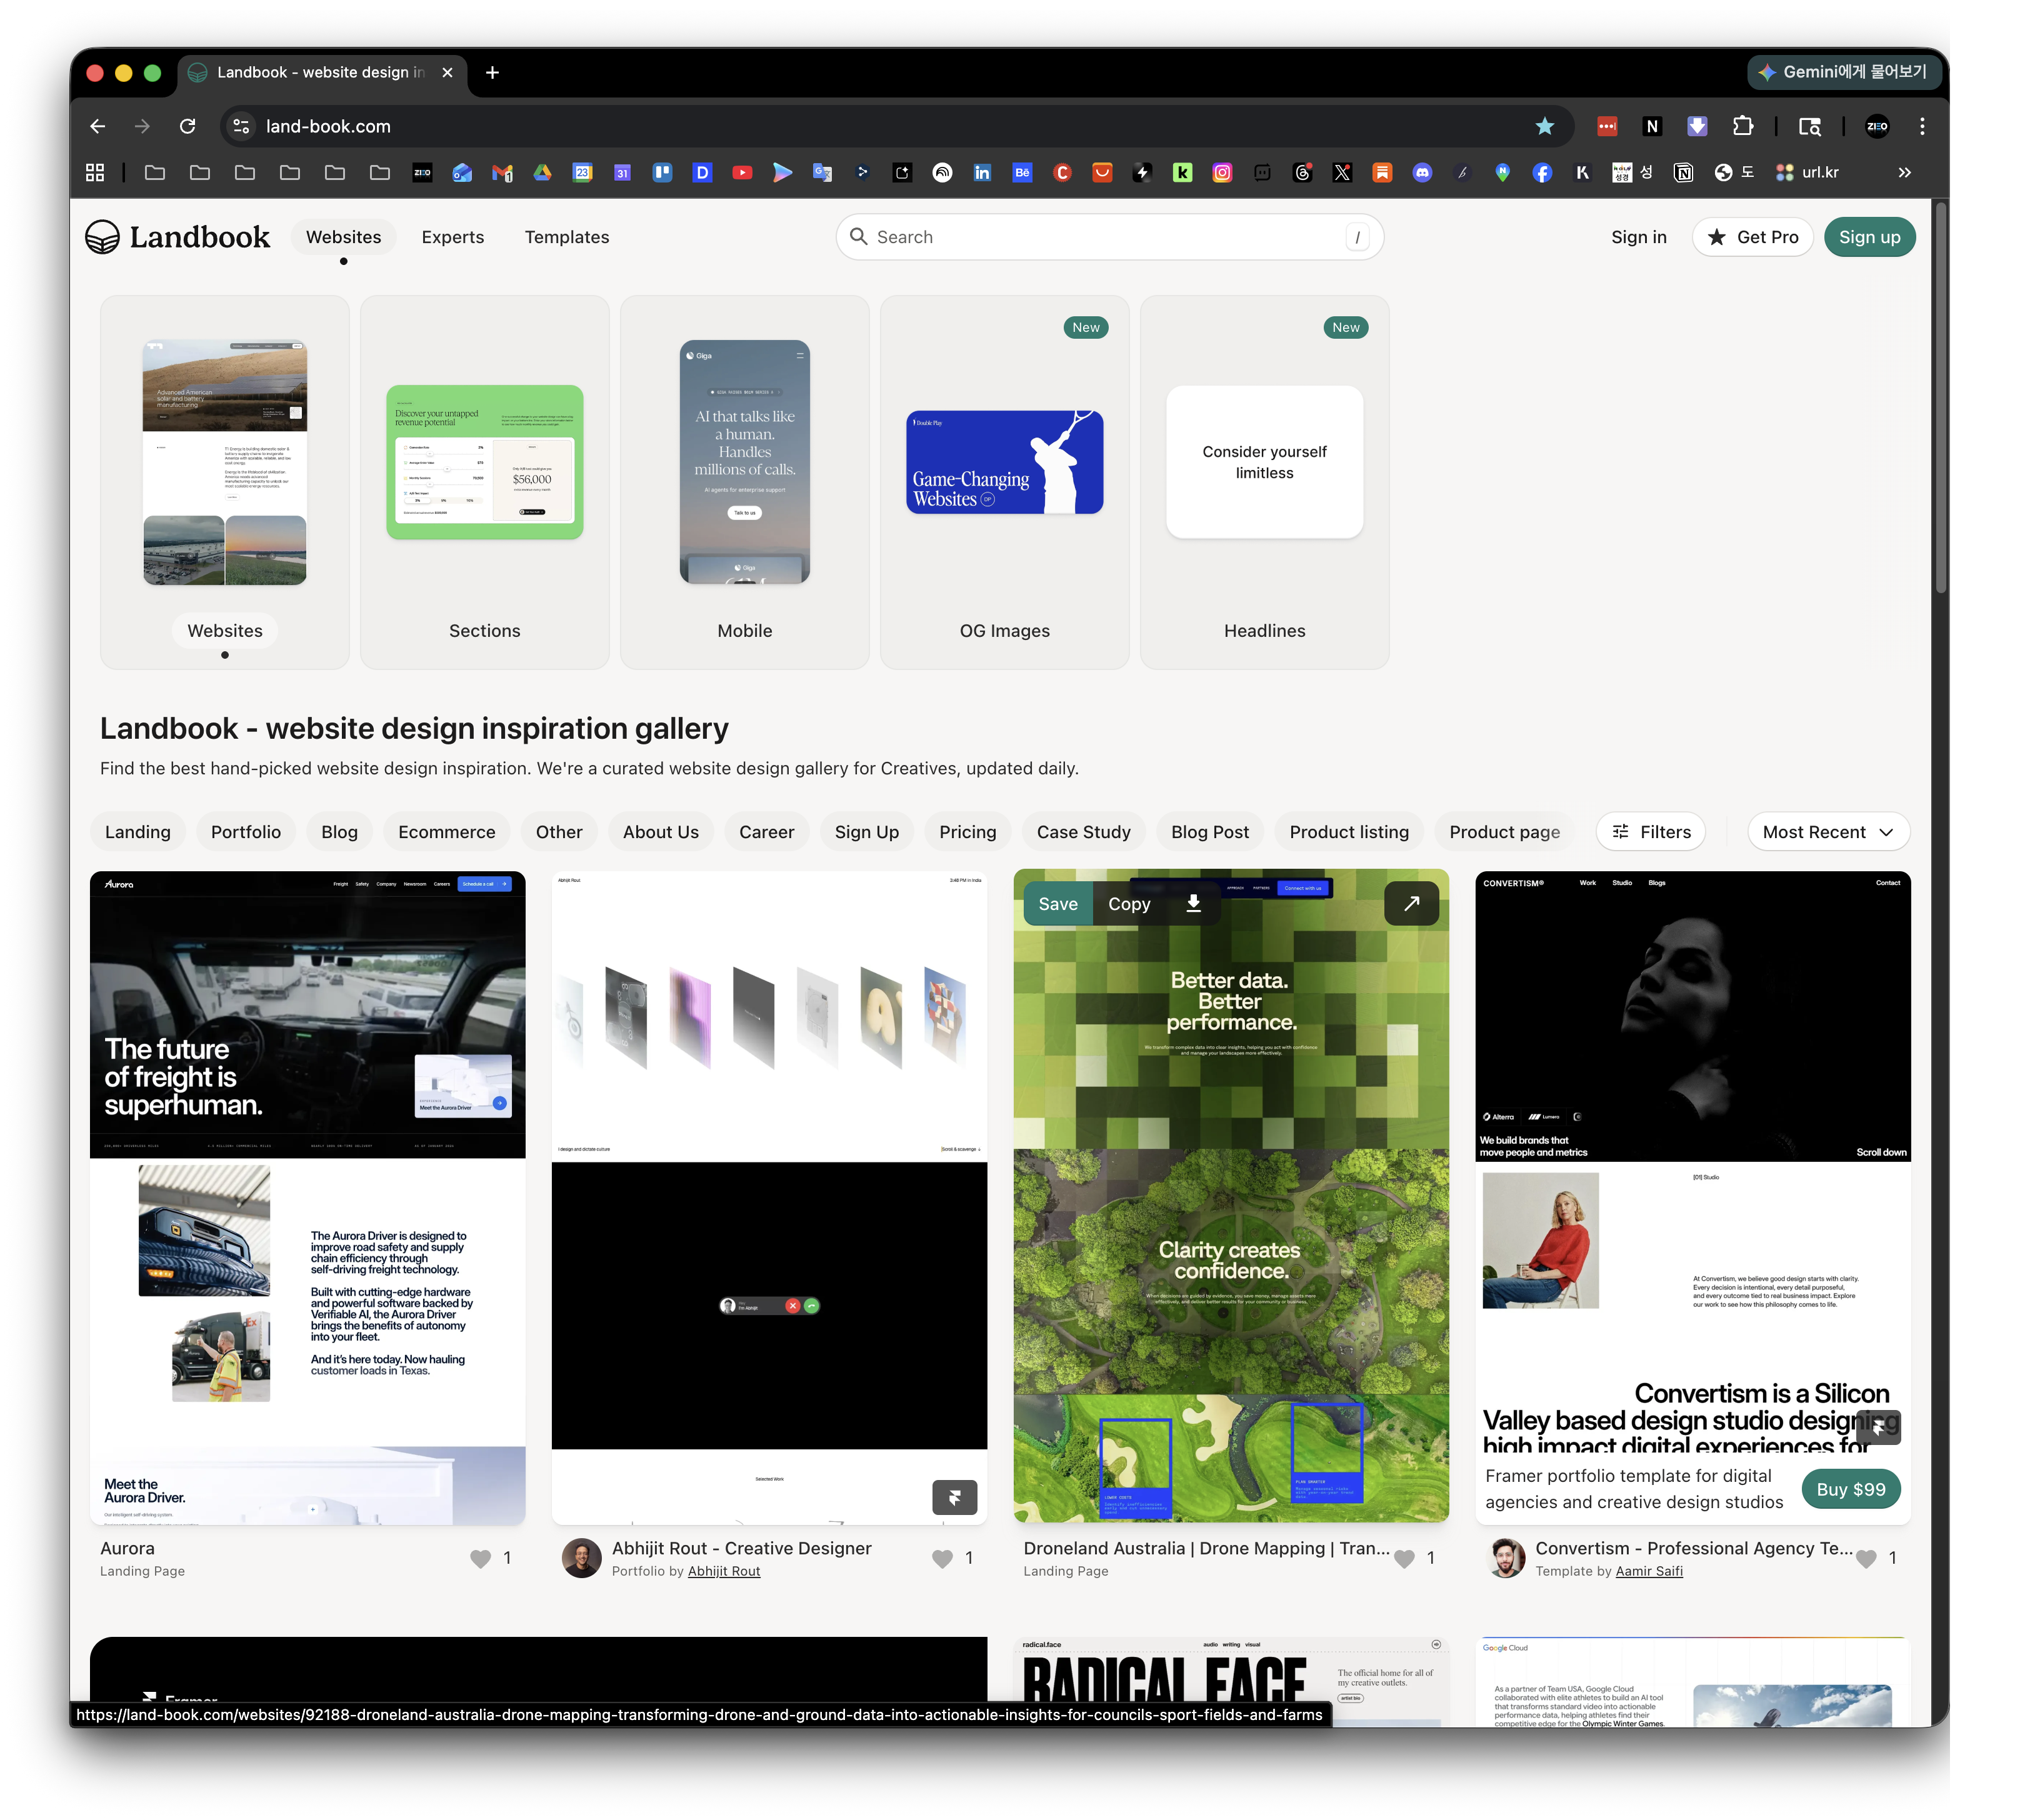
Task: Toggle the Blog filter chip
Action: 340,832
